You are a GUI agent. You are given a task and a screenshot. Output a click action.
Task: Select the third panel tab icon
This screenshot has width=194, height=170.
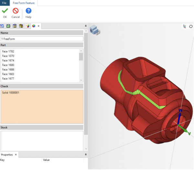pyautogui.click(x=15, y=26)
